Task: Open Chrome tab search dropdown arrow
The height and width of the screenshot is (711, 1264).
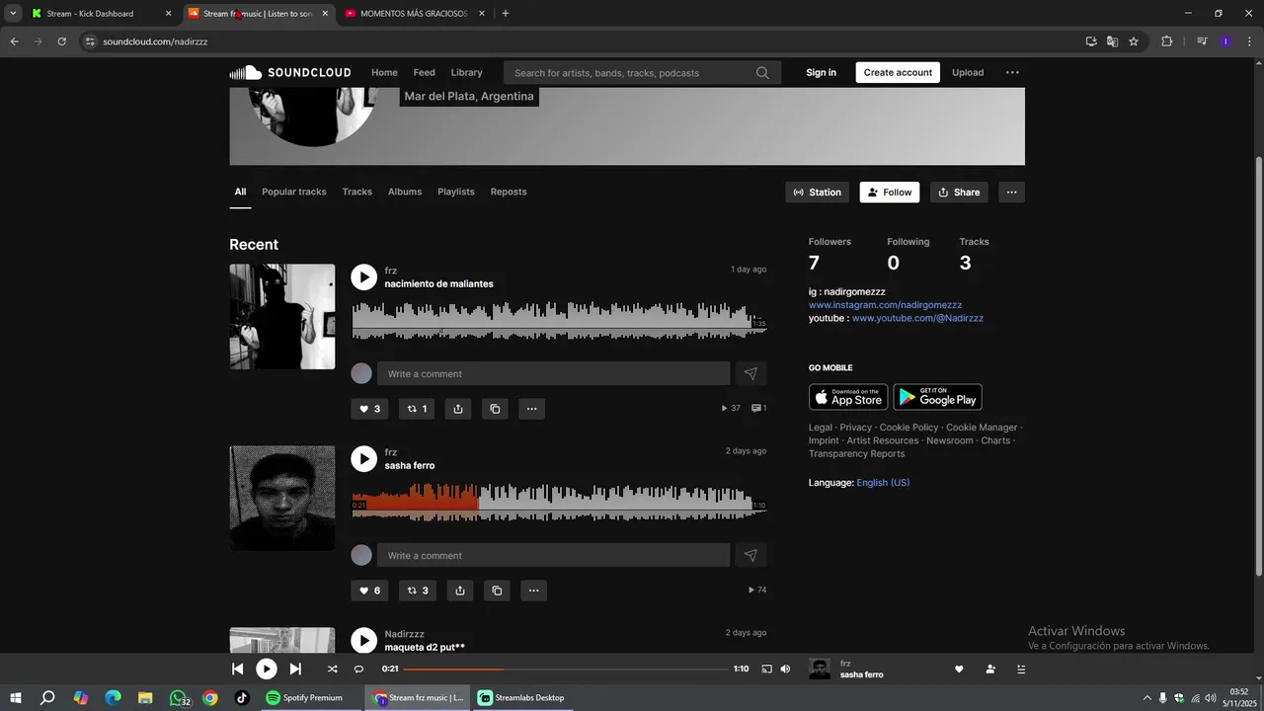Action: coord(13,14)
